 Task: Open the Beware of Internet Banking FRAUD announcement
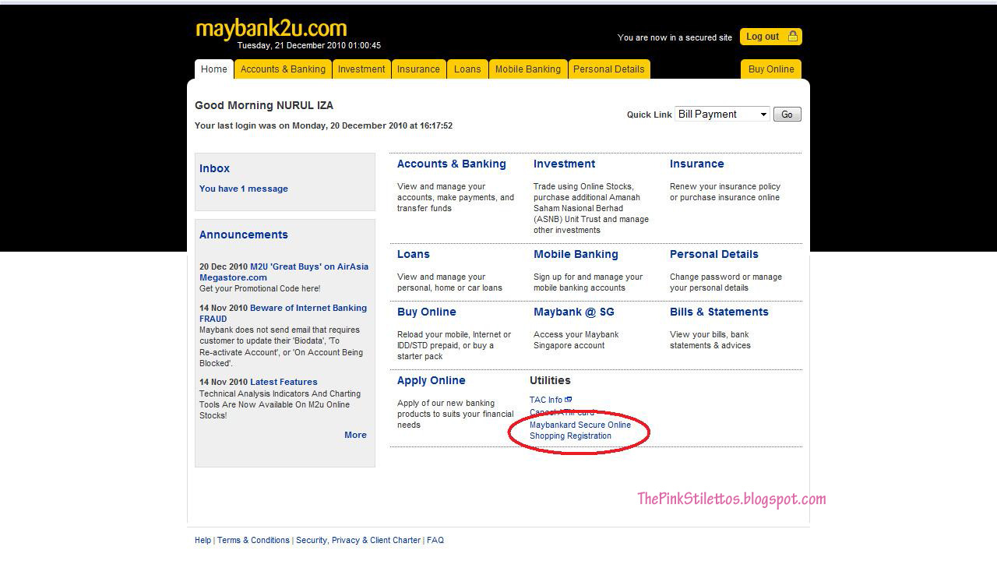[x=283, y=313]
